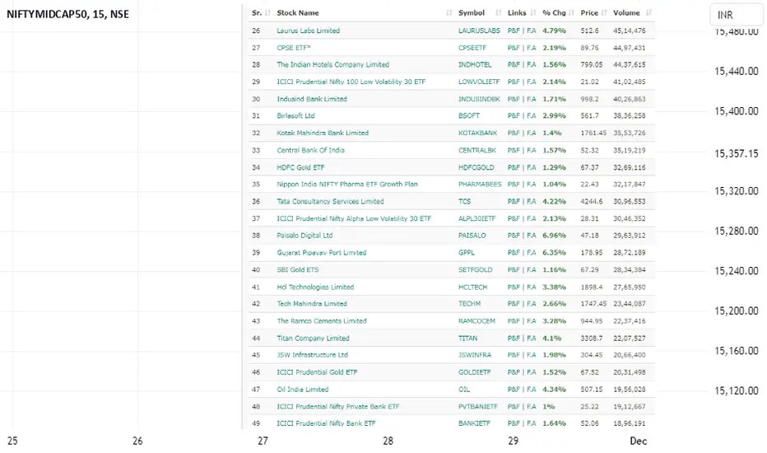Click the % Chg column header
Image resolution: width=767 pixels, height=453 pixels.
554,12
